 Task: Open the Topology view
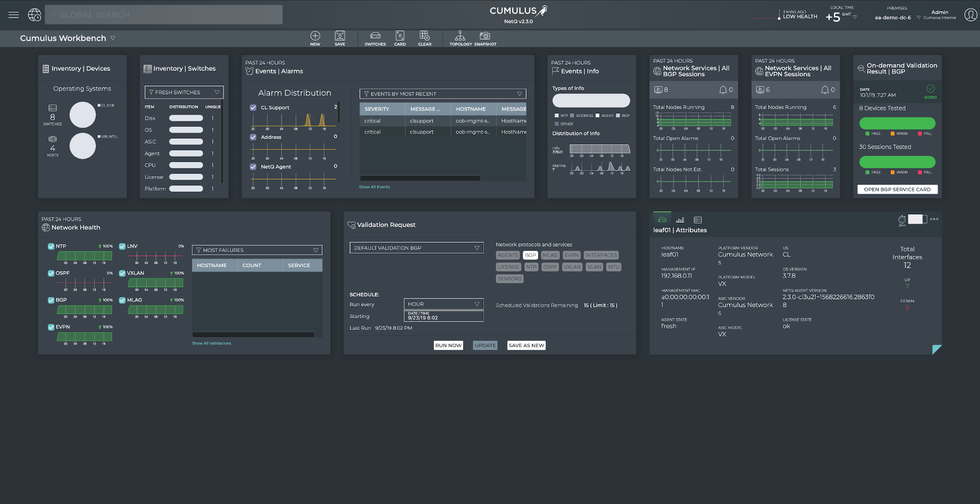tap(460, 38)
